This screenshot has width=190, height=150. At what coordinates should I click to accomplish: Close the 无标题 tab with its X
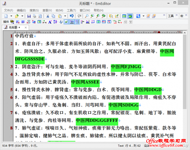point(26,27)
